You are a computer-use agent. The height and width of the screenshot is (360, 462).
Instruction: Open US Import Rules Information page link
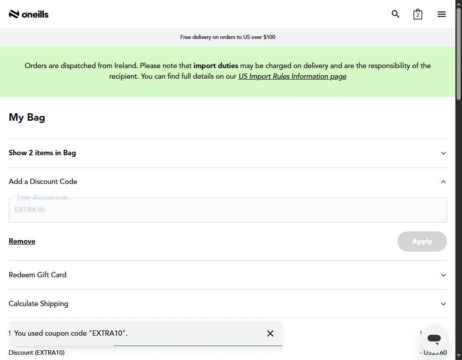(292, 77)
